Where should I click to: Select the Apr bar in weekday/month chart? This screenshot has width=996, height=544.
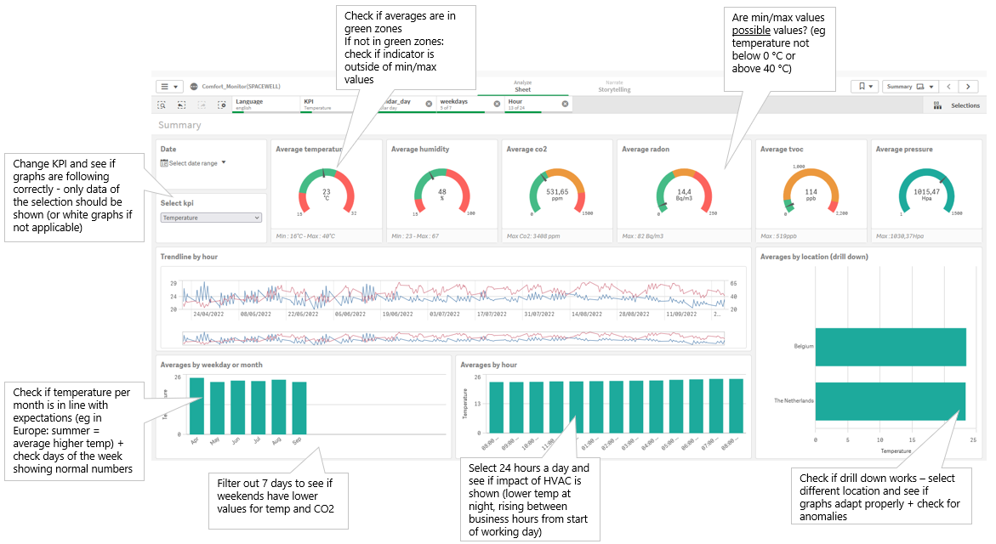(x=197, y=405)
